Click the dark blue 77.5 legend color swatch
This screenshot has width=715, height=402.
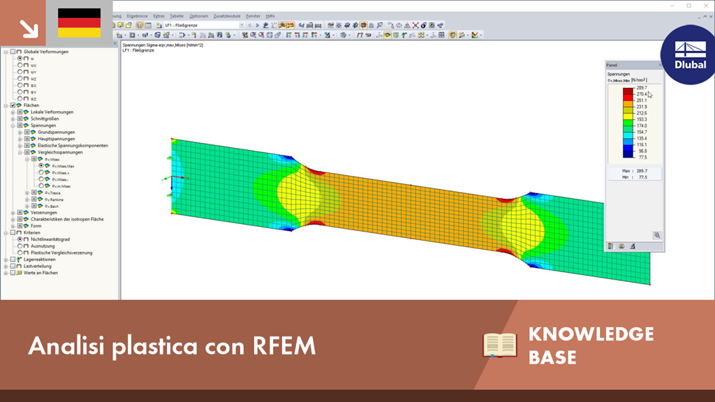628,154
